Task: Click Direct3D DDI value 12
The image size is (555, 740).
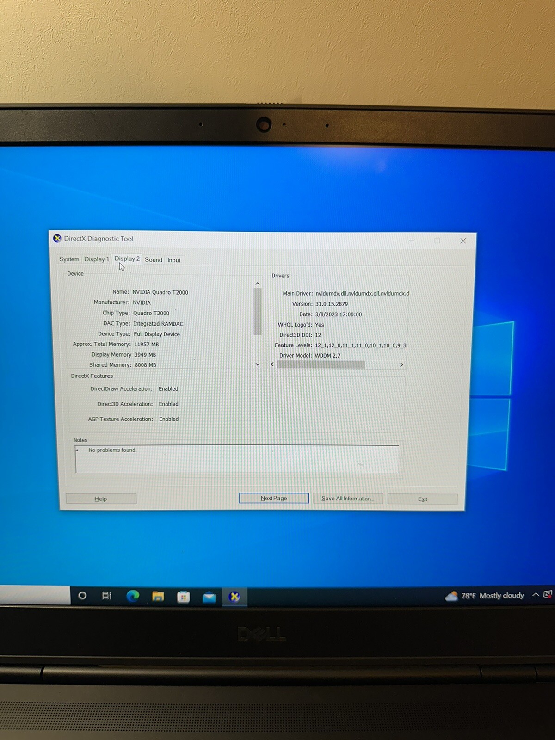Action: [x=318, y=335]
